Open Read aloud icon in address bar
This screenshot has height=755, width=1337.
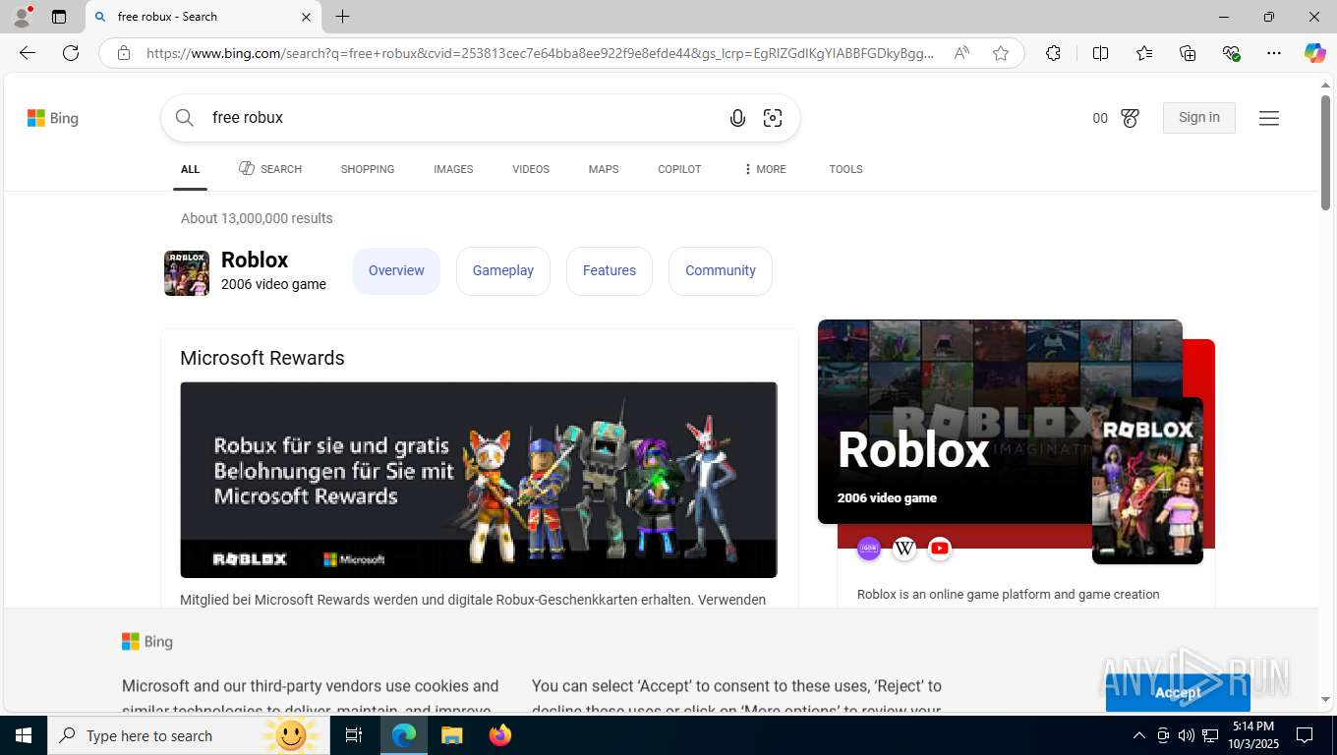(961, 53)
